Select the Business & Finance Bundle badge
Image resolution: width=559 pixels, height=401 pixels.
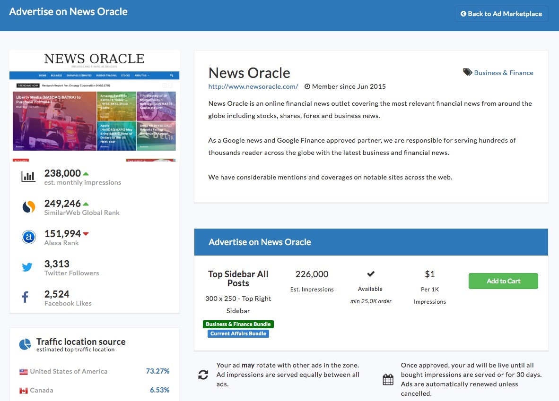(238, 324)
